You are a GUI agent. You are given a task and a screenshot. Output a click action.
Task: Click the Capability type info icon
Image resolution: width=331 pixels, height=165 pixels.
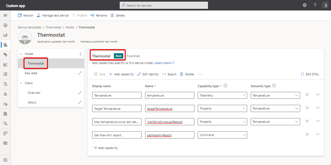(225, 86)
